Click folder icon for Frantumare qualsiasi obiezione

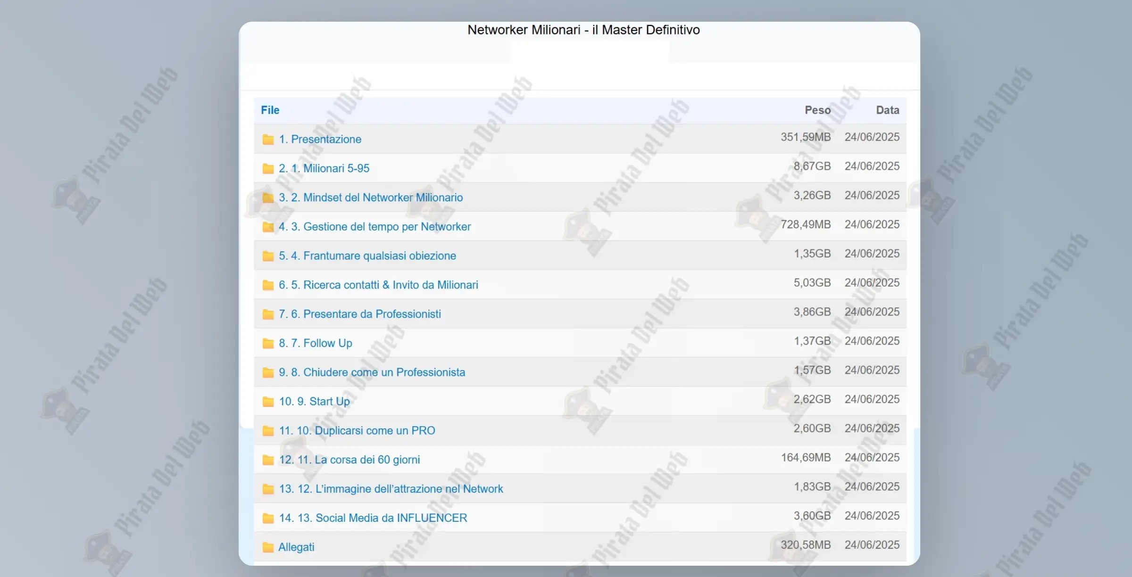pos(268,256)
